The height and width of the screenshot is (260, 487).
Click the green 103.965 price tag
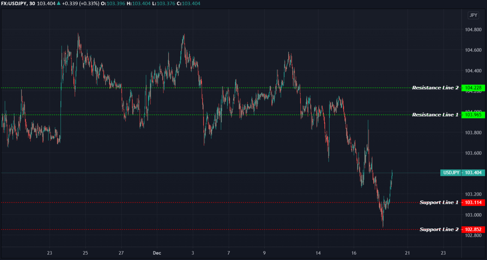click(x=473, y=115)
